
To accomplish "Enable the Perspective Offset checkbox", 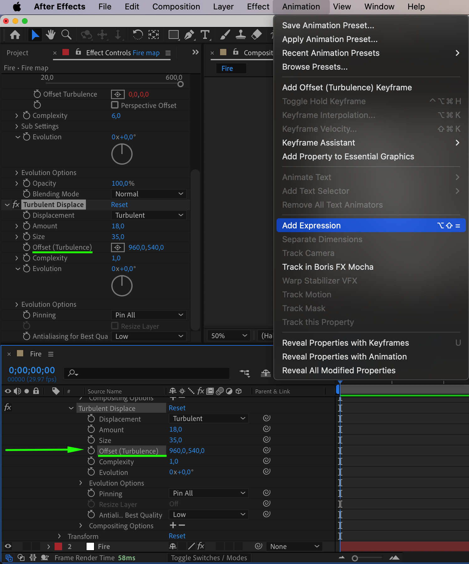I will pyautogui.click(x=115, y=105).
